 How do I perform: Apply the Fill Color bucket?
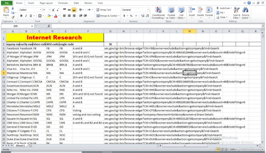49,16
